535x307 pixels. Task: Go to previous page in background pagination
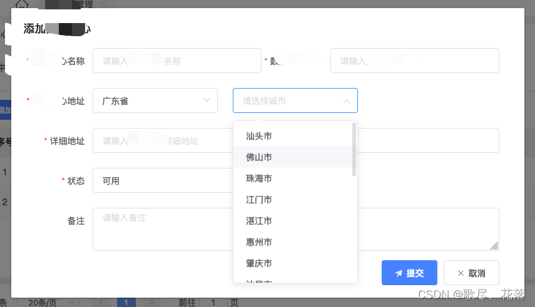click(x=101, y=302)
